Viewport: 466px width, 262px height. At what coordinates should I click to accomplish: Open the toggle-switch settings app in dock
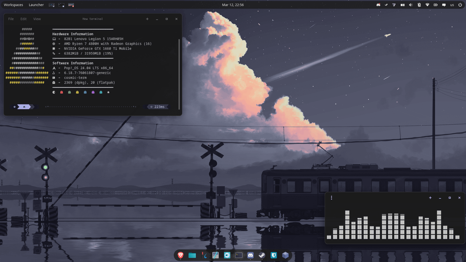click(227, 255)
